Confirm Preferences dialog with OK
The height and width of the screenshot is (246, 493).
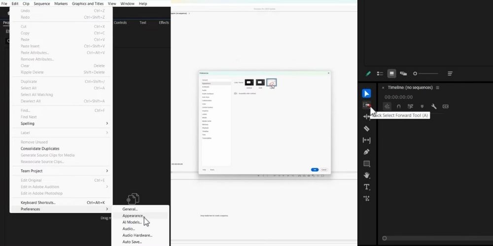(x=315, y=170)
